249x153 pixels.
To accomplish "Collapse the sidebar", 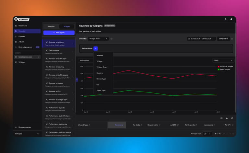I will [x=27, y=134].
